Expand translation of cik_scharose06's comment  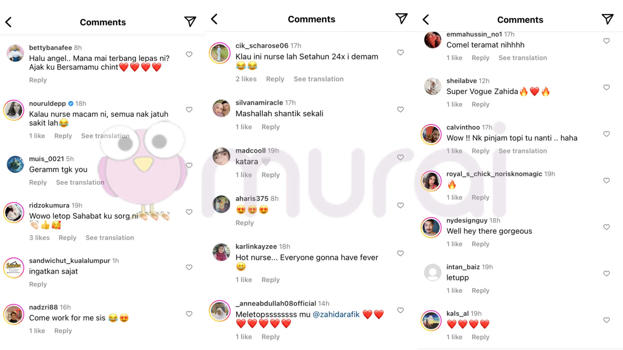pos(318,79)
